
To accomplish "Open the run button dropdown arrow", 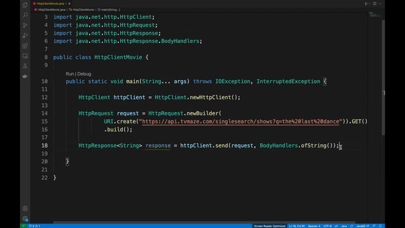I will click(x=370, y=4).
